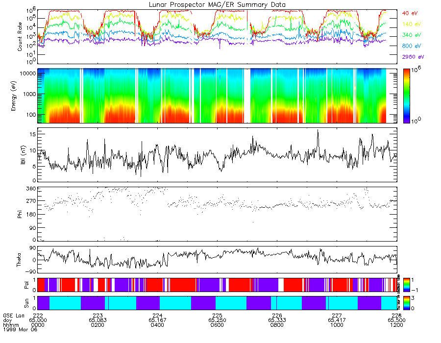Click the '180' tick on the Phi axis
441x343 pixels.
coord(31,215)
